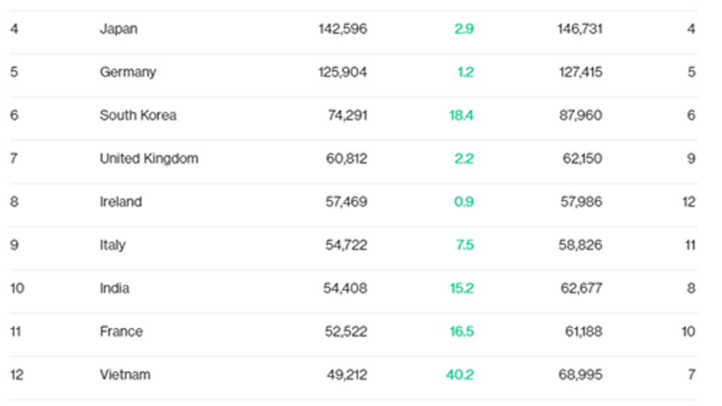Select the 57,986 figure for Ireland
722x406 pixels.
pyautogui.click(x=582, y=202)
